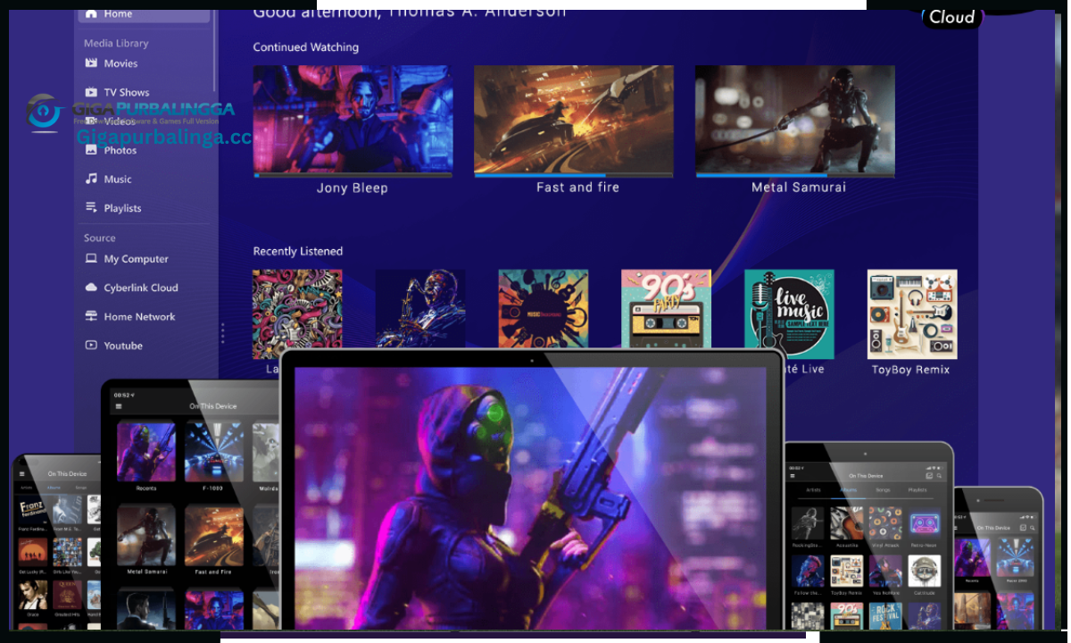
Task: Seek on the Metal Samurai progress bar
Action: tap(795, 176)
